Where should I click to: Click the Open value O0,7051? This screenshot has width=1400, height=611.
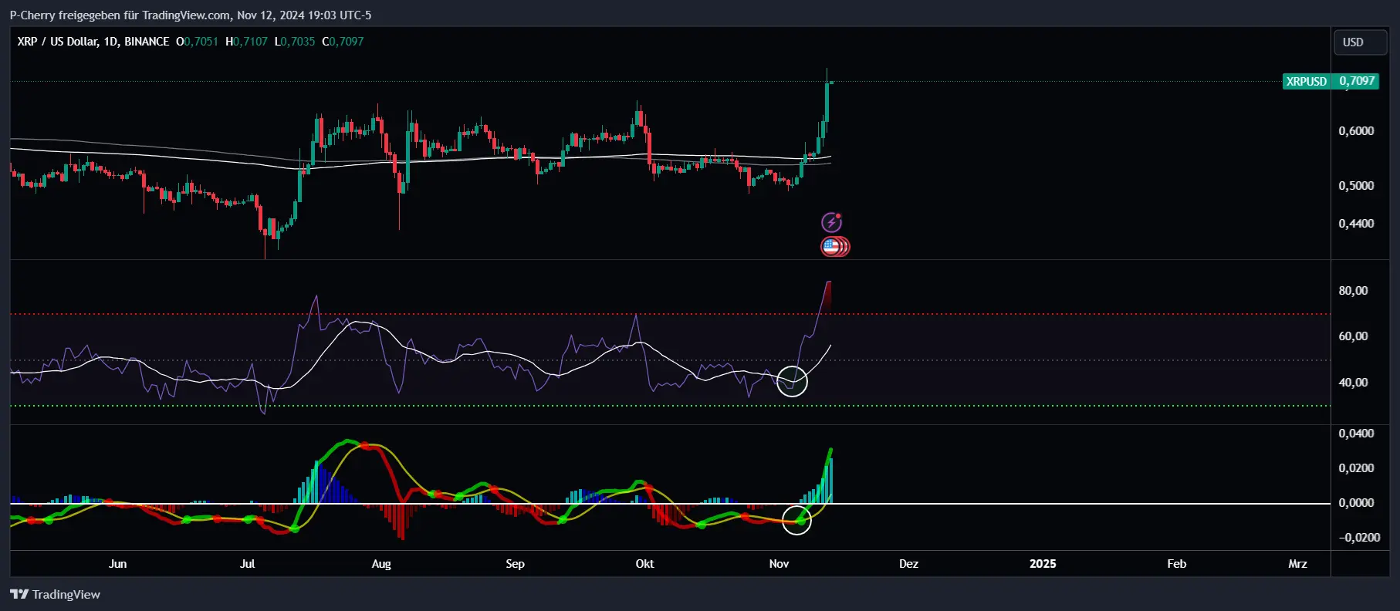[197, 42]
